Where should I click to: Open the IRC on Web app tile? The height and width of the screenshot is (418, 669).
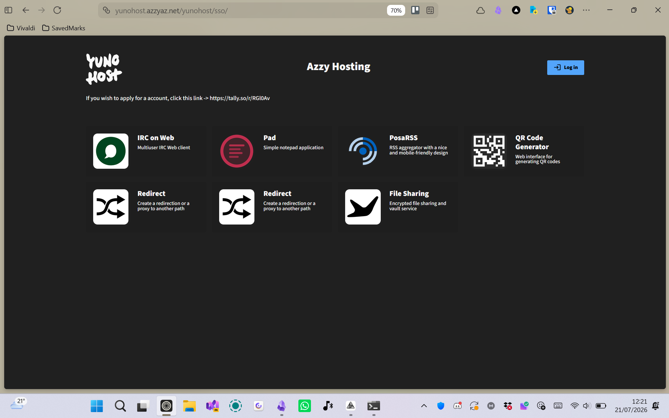pyautogui.click(x=146, y=151)
